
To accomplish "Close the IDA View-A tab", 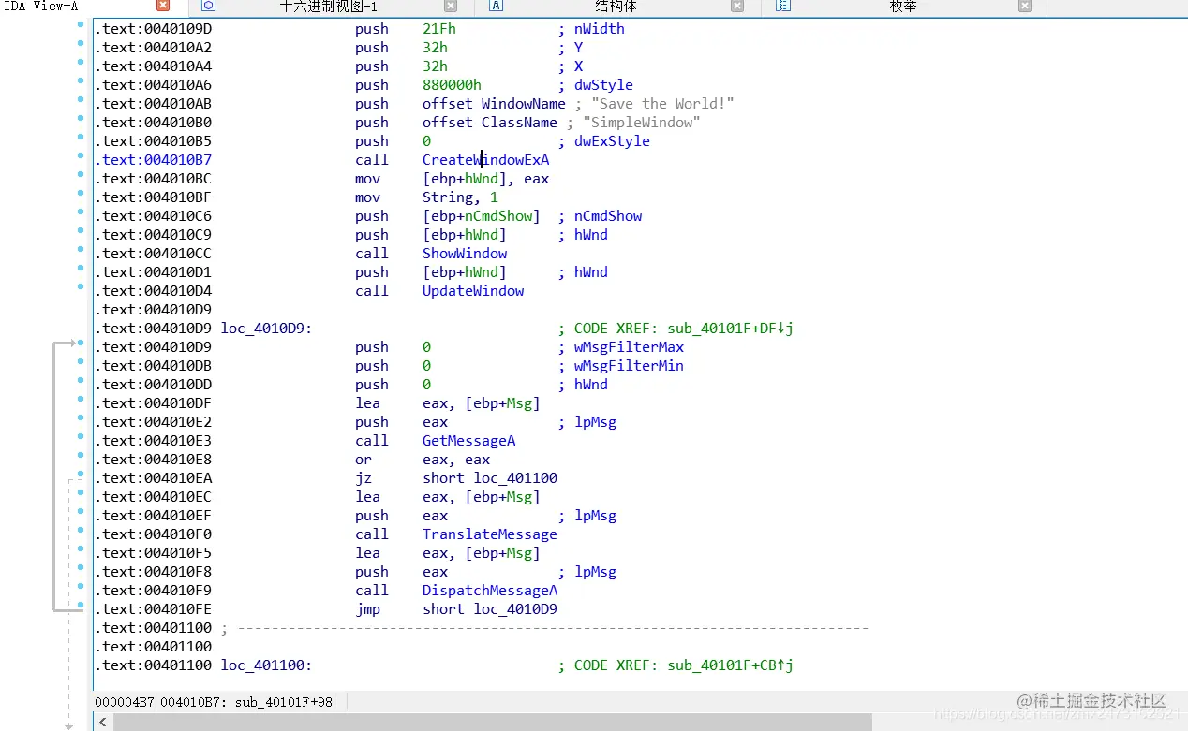I will coord(163,7).
